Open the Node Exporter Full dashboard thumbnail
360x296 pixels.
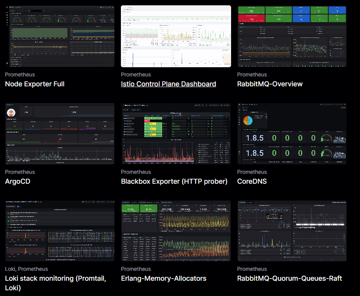60,36
